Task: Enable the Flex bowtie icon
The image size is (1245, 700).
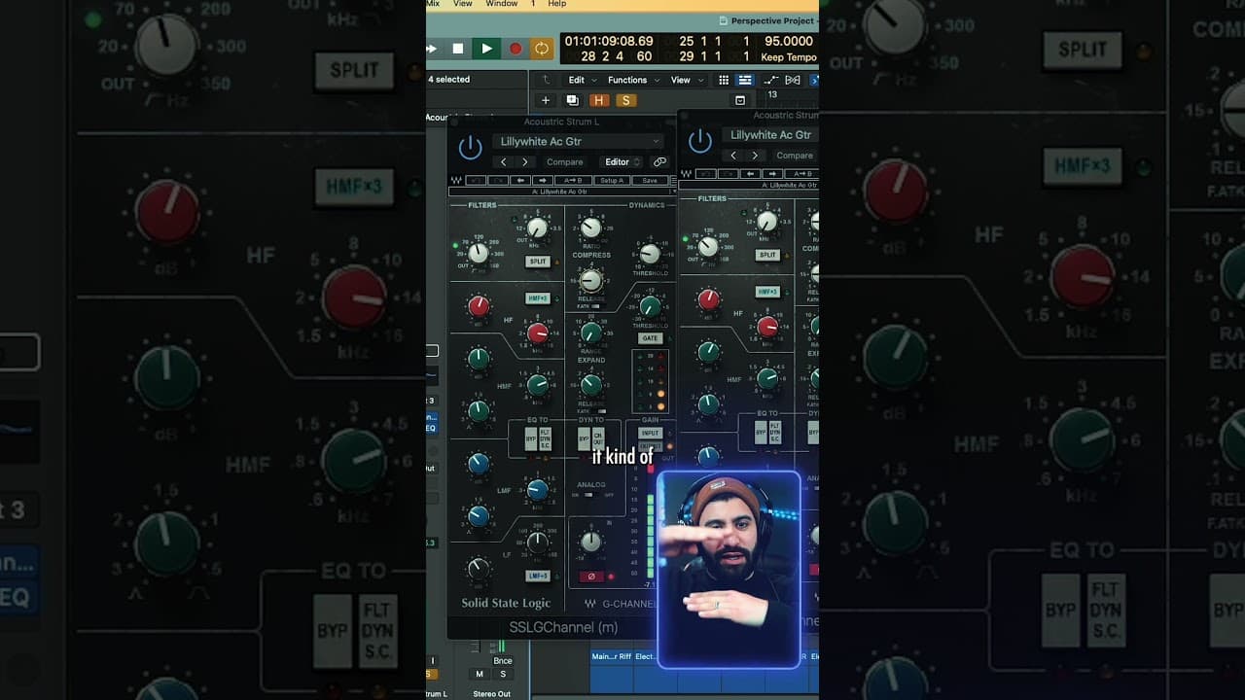Action: [793, 80]
